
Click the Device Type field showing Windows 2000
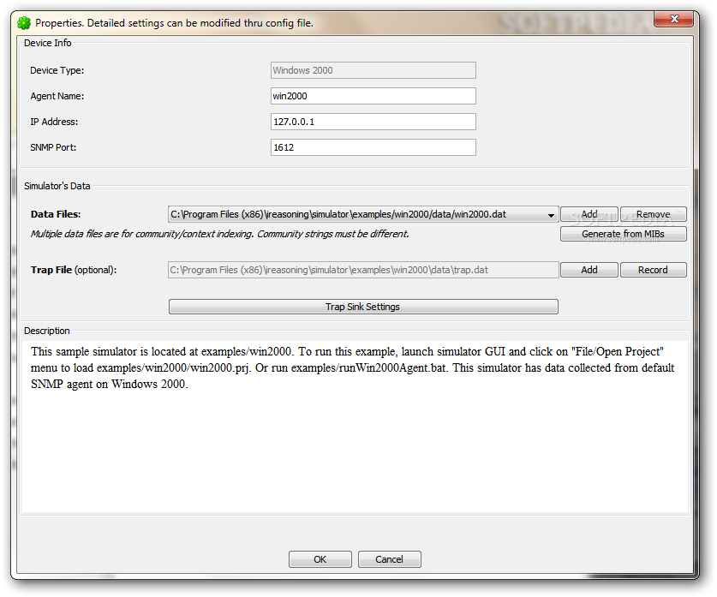373,70
